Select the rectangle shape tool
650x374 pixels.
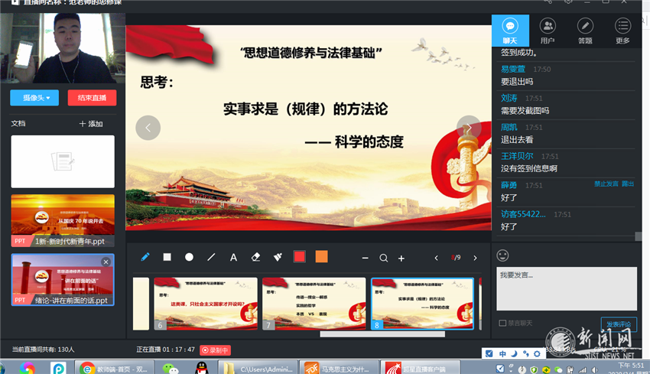pos(167,257)
